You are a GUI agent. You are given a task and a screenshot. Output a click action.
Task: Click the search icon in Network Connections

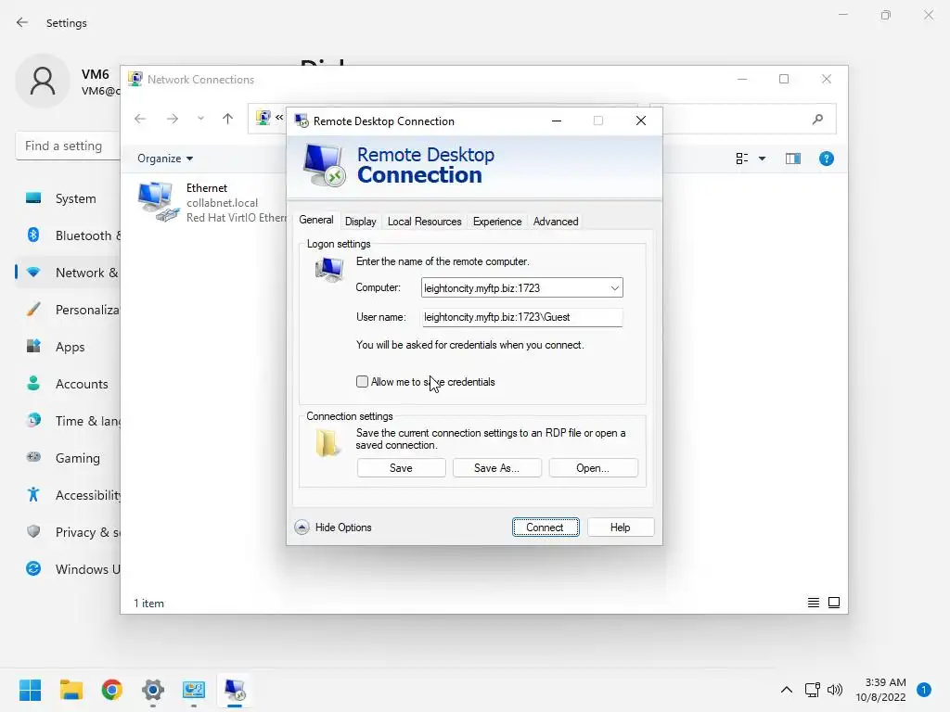point(817,120)
